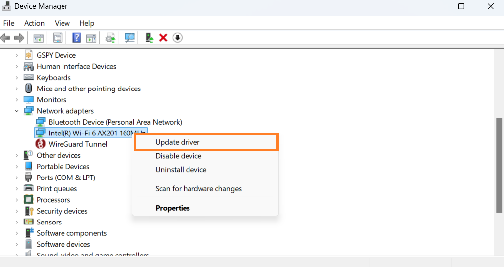
Task: Click the red X Uninstall device icon
Action: point(163,38)
